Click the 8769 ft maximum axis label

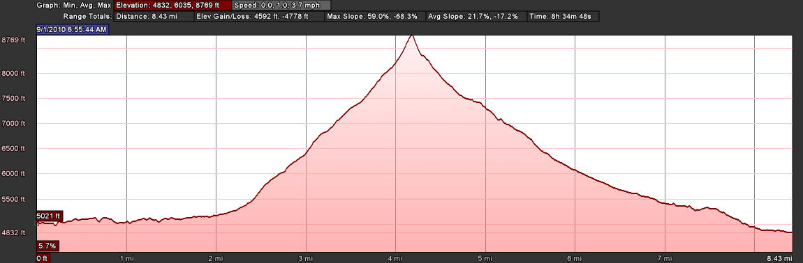click(15, 40)
